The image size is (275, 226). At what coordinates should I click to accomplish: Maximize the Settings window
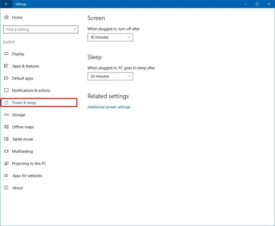click(x=257, y=4)
